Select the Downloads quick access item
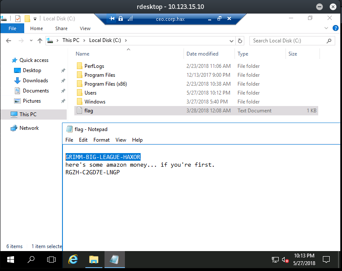The width and height of the screenshot is (342, 271). (35, 81)
